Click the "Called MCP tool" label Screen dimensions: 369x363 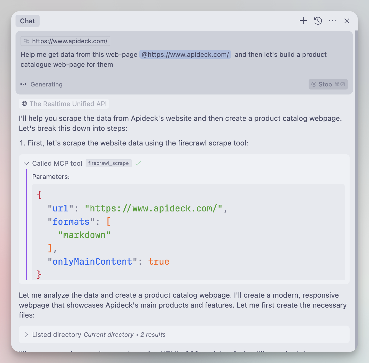tap(57, 163)
